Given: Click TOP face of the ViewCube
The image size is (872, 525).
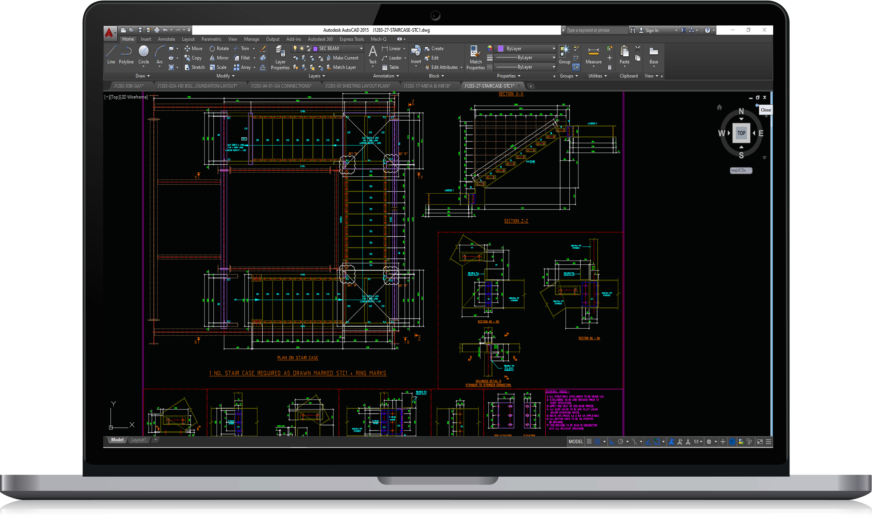Looking at the screenshot, I should coord(741,133).
